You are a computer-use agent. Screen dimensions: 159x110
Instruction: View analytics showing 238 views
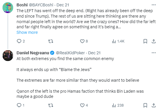[x=118, y=105]
